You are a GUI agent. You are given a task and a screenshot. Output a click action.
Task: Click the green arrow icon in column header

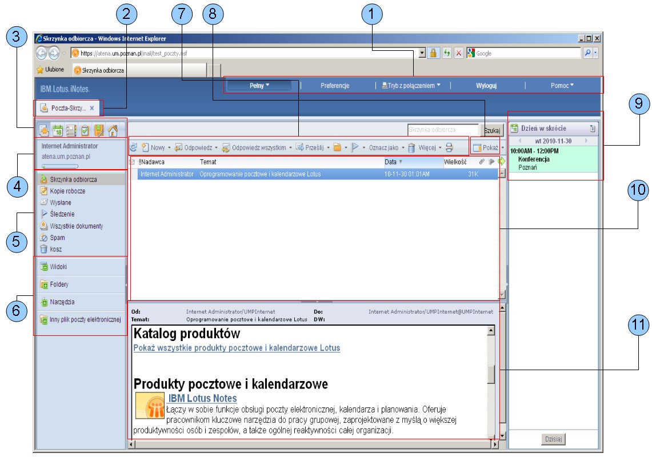(x=501, y=162)
